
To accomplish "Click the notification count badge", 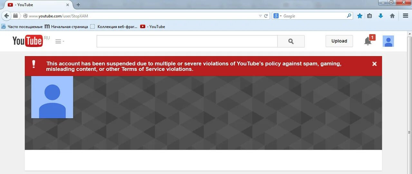I will pos(372,37).
